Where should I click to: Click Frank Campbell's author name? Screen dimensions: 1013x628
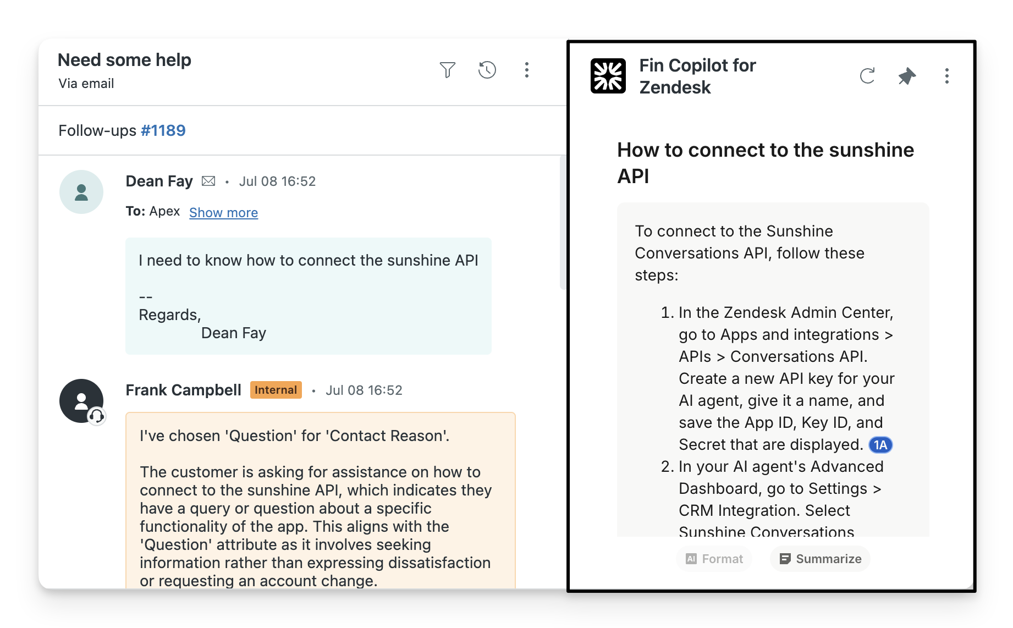[x=183, y=390]
